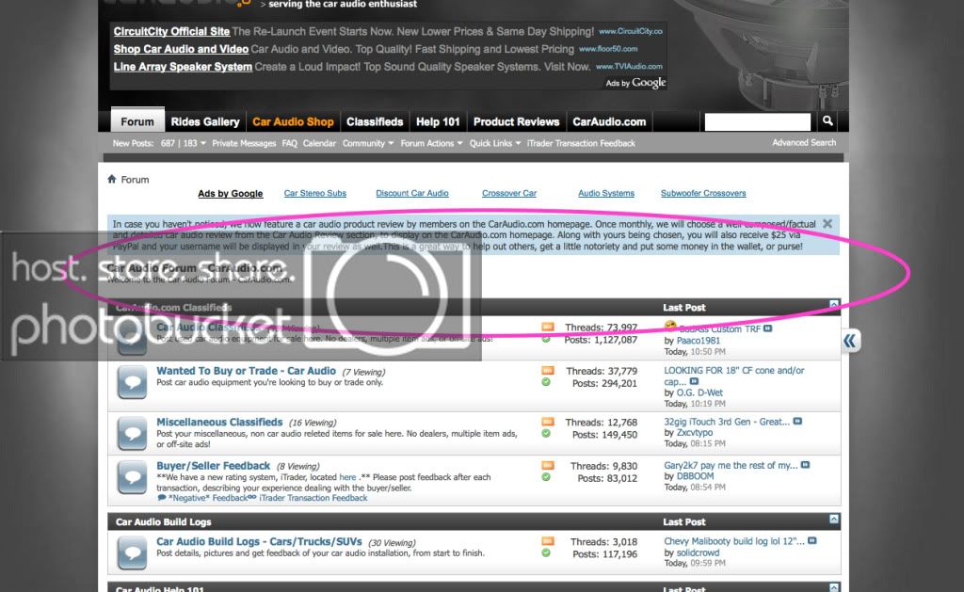Click the search magnifier icon

pos(827,121)
